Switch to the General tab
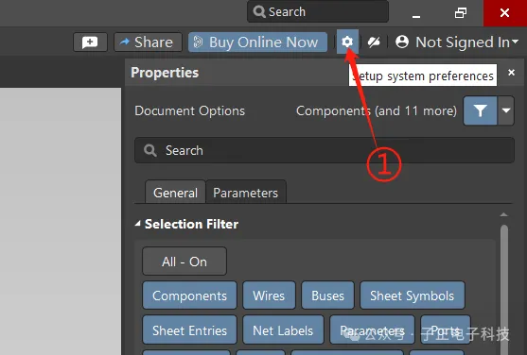Viewport: 527px width, 355px height. 175,193
